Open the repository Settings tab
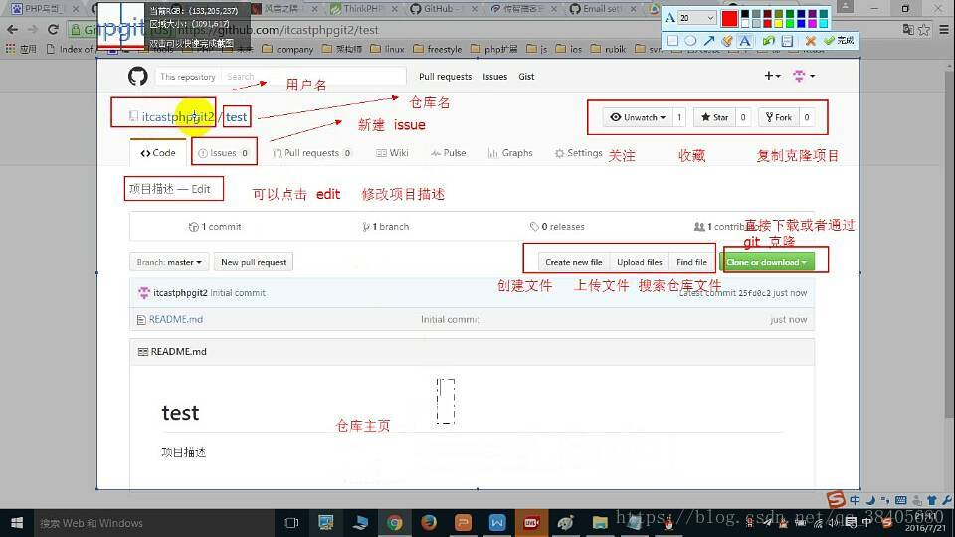Image resolution: width=955 pixels, height=537 pixels. (x=579, y=153)
